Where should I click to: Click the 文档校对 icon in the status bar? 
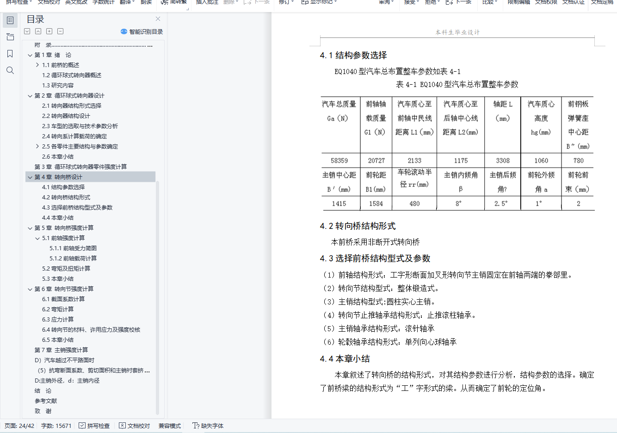coord(122,426)
